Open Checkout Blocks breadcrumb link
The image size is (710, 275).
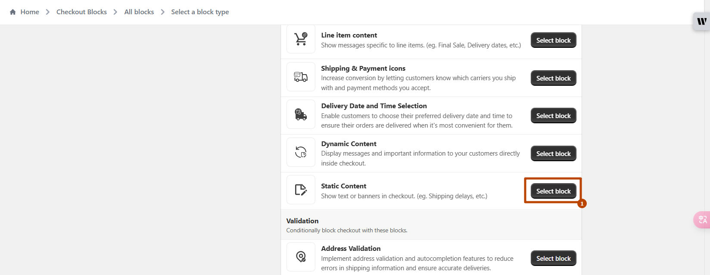point(81,12)
